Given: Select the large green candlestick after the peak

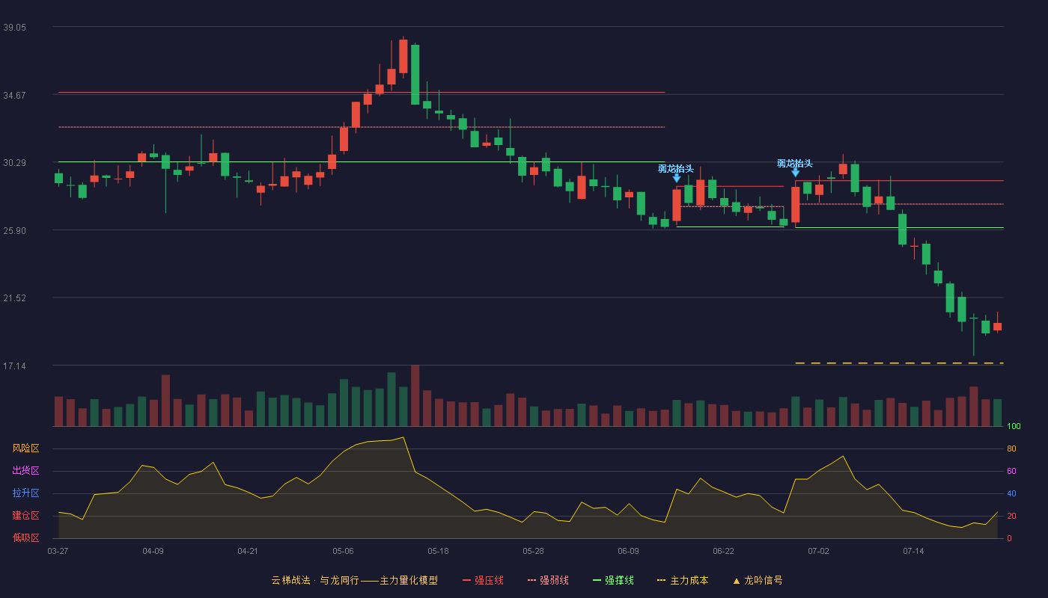Looking at the screenshot, I should [x=415, y=75].
